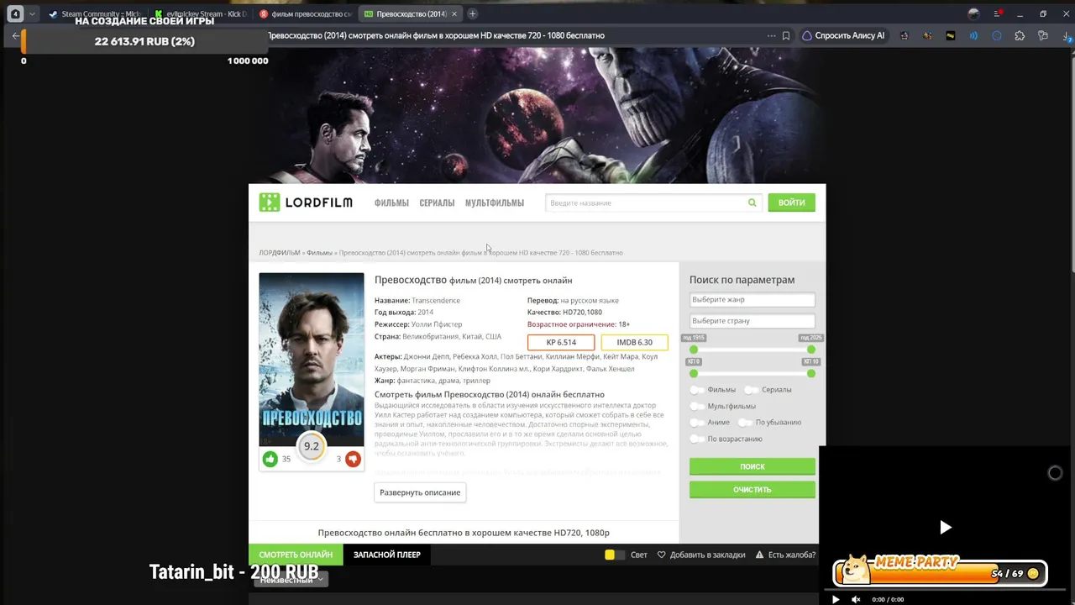
Task: Click the green ПОИСК button
Action: (752, 466)
